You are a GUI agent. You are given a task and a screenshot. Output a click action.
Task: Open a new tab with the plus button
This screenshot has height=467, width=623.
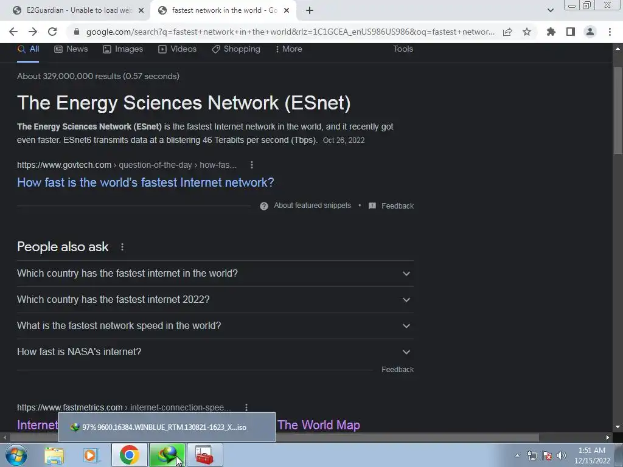coord(310,10)
